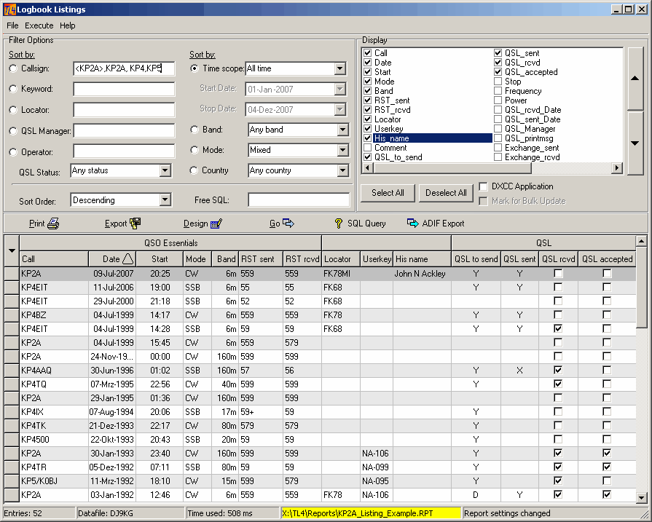Open the Help menu

point(67,25)
